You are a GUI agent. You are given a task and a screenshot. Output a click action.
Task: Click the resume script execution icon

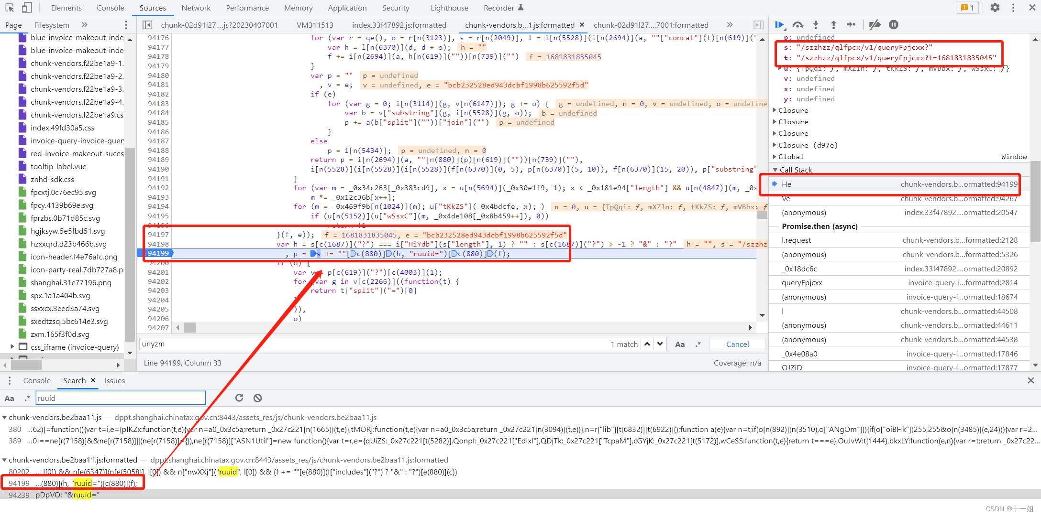point(782,25)
